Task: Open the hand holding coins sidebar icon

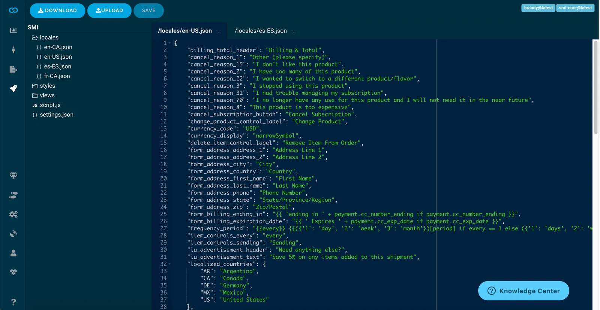Action: coord(13,195)
